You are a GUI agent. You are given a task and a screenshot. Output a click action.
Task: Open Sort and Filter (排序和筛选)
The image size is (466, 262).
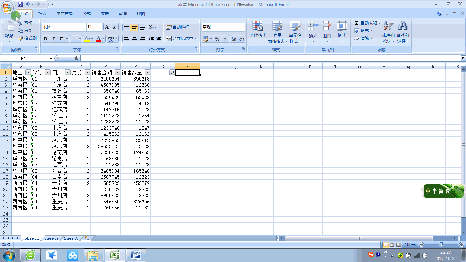[389, 32]
